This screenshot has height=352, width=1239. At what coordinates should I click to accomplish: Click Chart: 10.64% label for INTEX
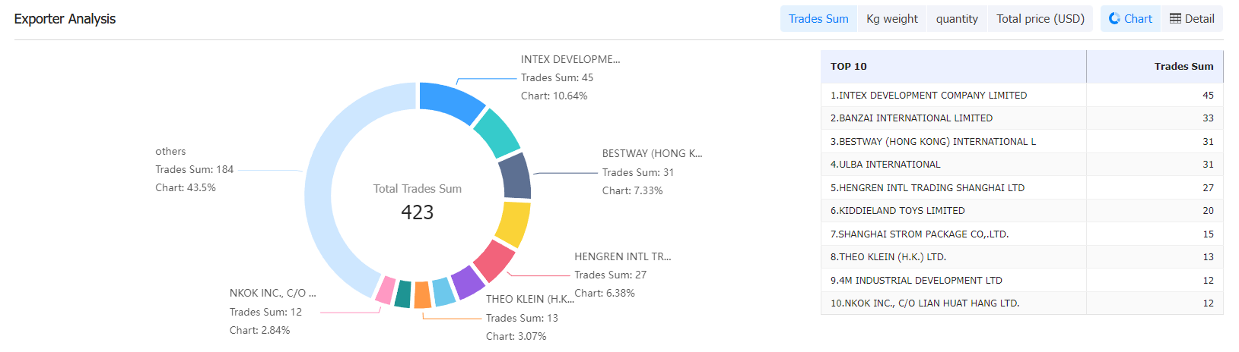554,96
